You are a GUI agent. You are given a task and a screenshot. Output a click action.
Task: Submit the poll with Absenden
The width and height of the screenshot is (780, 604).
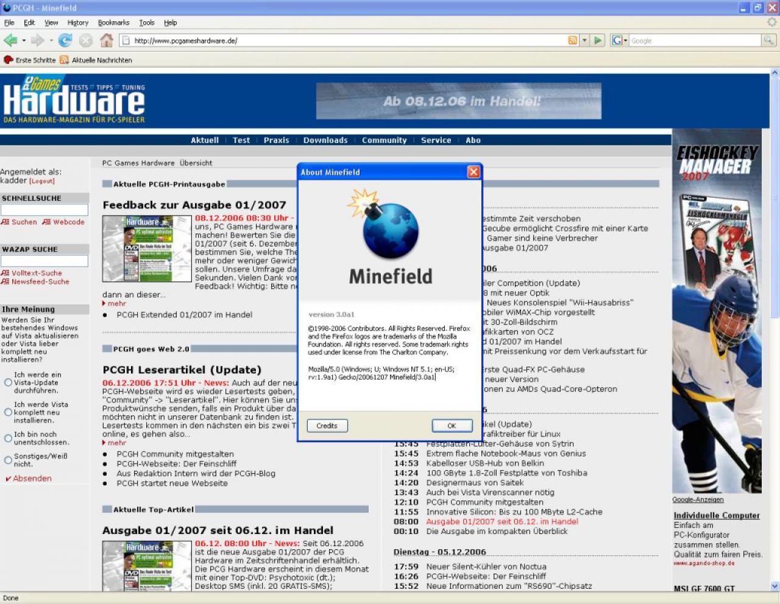32,479
